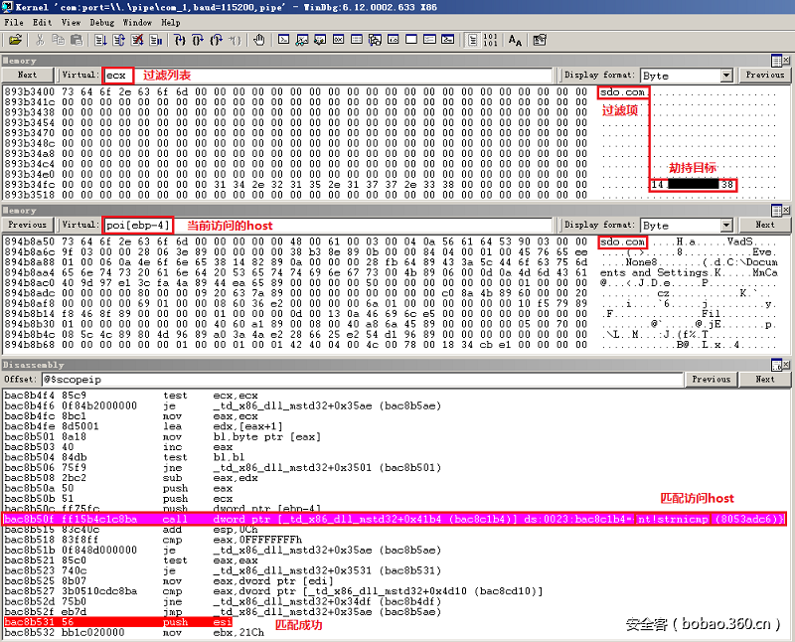Open the Call Stack window icon
Viewport: 795px width, 642px height.
[x=374, y=39]
